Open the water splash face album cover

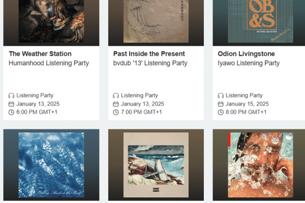pos(261,165)
